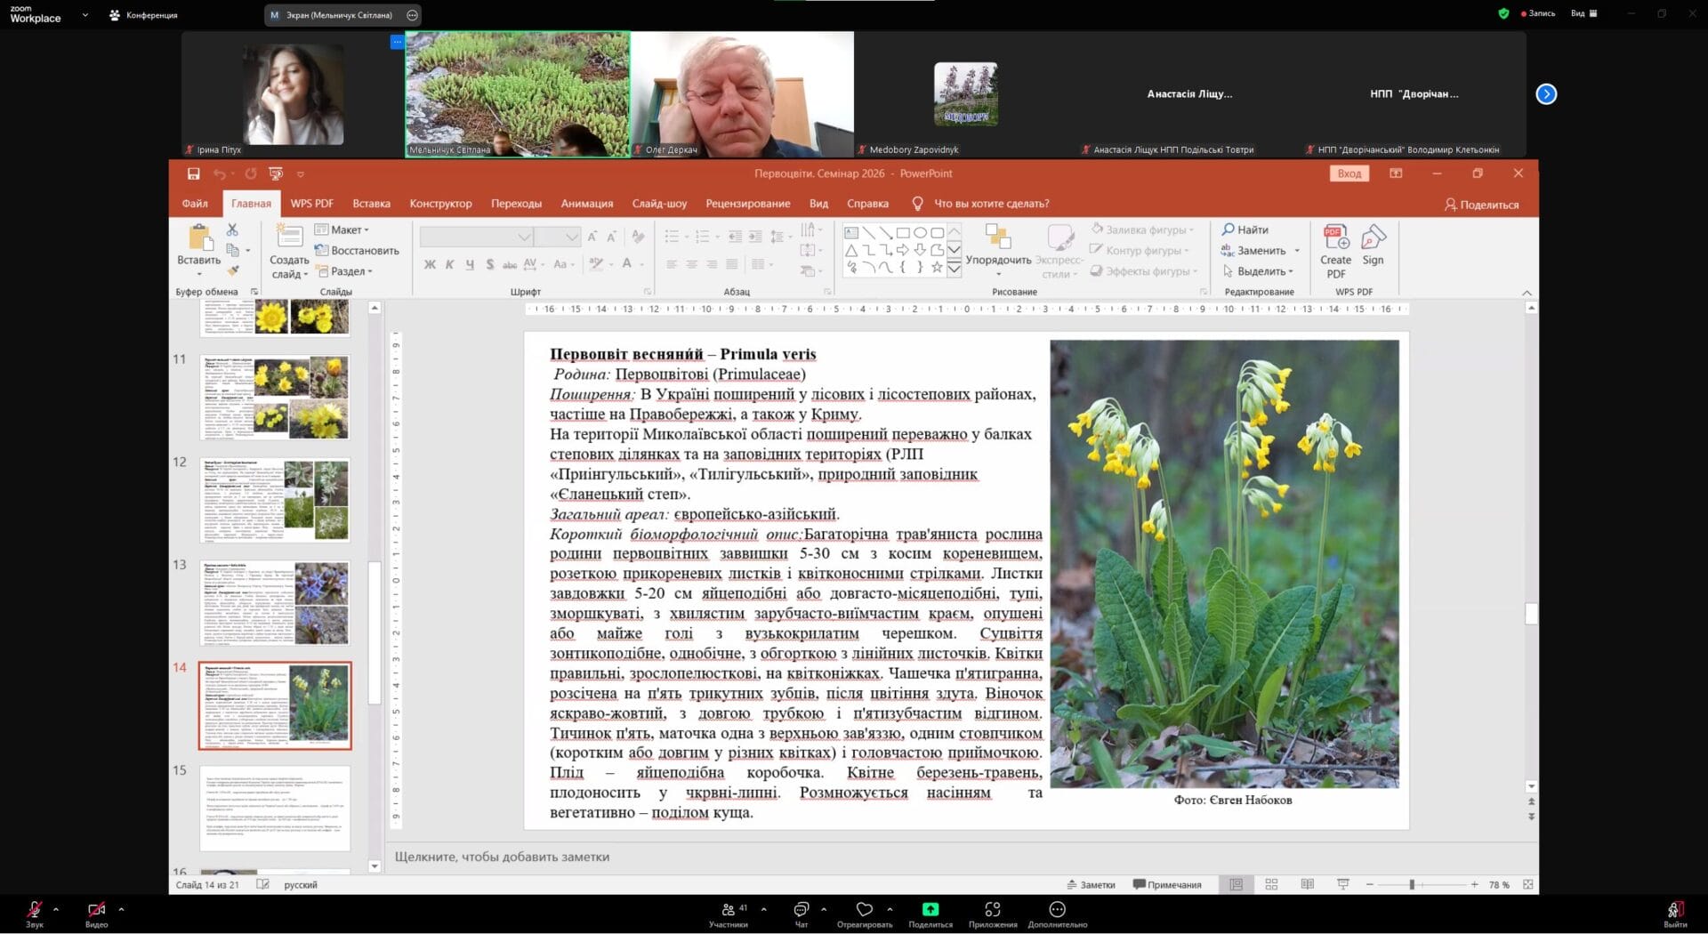The height and width of the screenshot is (934, 1708).
Task: Click the Save icon in PowerPoint title bar
Action: point(193,174)
